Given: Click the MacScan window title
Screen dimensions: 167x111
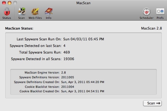Looking at the screenshot, I should [x=83, y=3].
